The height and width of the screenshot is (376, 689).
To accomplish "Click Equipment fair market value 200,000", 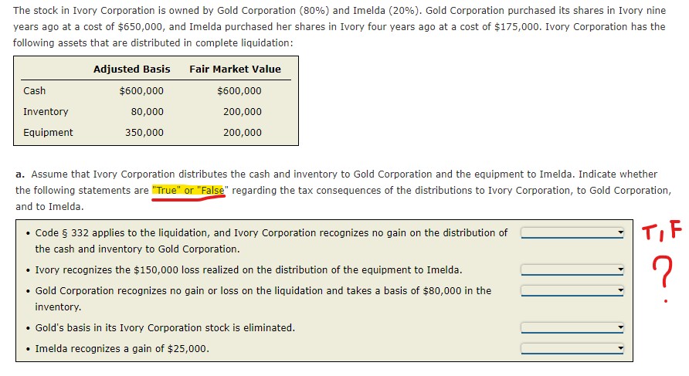I will point(242,132).
